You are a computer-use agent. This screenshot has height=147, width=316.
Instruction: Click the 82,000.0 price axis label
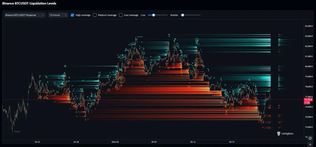[x=308, y=46]
